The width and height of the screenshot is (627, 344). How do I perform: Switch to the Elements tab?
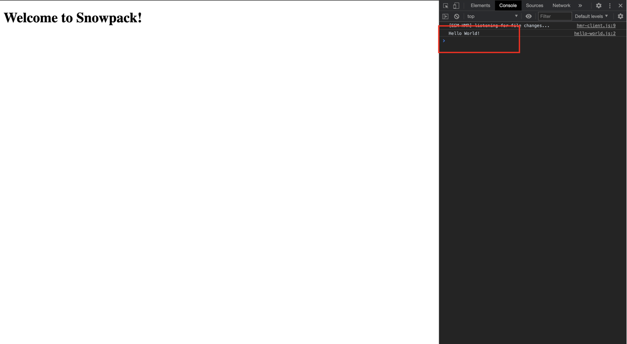pyautogui.click(x=480, y=6)
